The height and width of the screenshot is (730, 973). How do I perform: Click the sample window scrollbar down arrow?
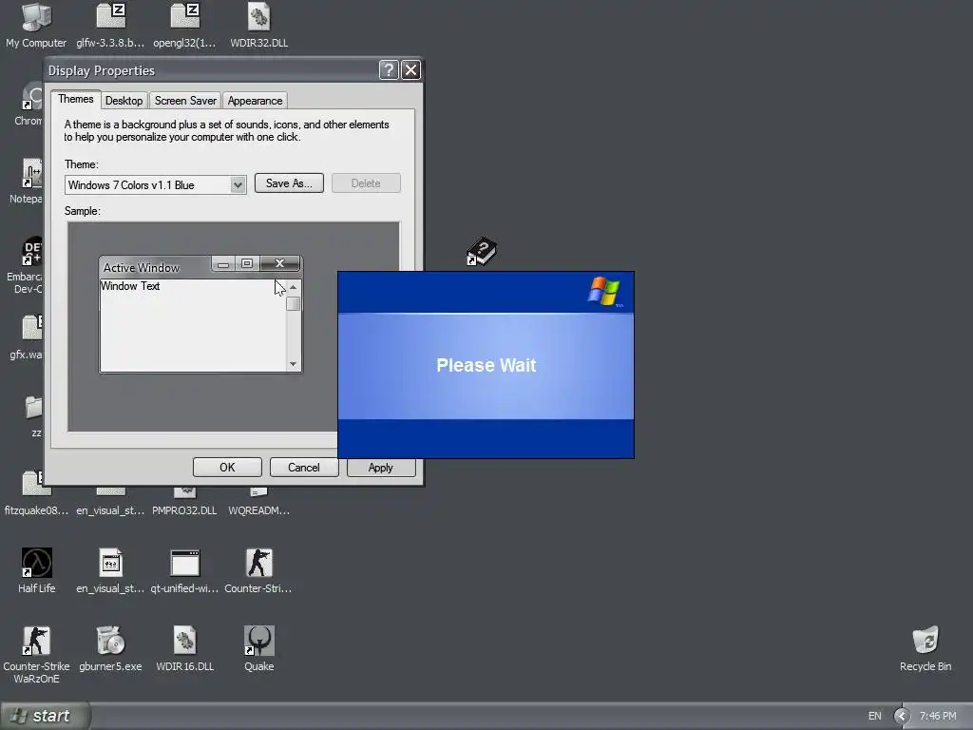[293, 364]
